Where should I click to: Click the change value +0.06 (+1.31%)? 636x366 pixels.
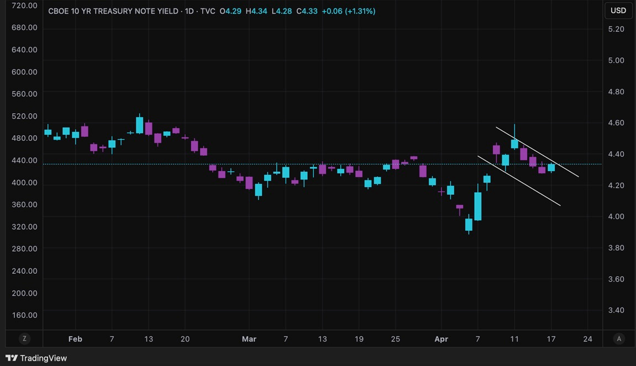[x=349, y=12]
